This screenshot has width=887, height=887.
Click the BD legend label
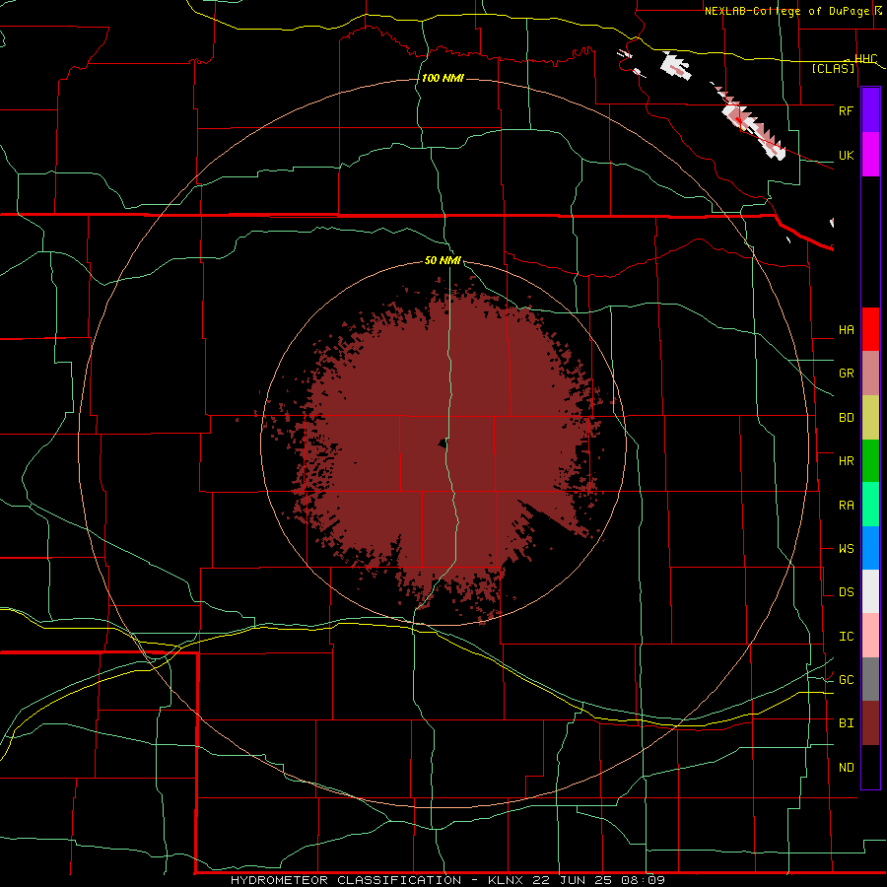click(846, 418)
